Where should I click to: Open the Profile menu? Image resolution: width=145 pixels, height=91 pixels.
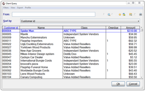[x=28, y=8]
